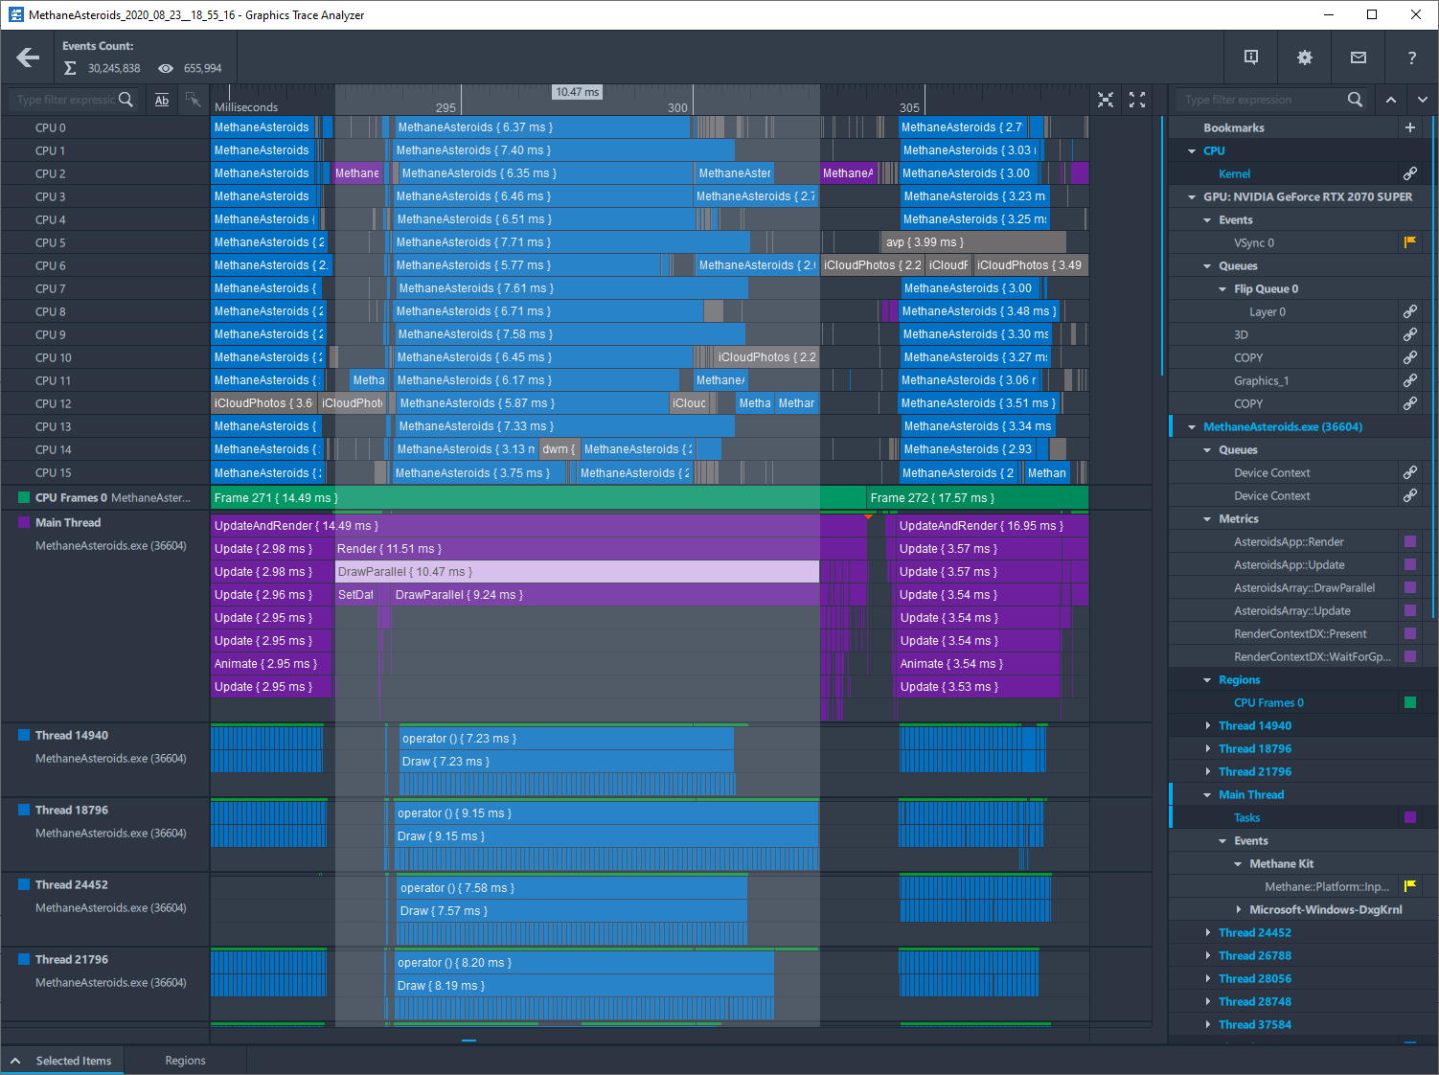Select Thread 37584 in the right panel
Viewport: 1439px width, 1075px height.
pyautogui.click(x=1254, y=1024)
